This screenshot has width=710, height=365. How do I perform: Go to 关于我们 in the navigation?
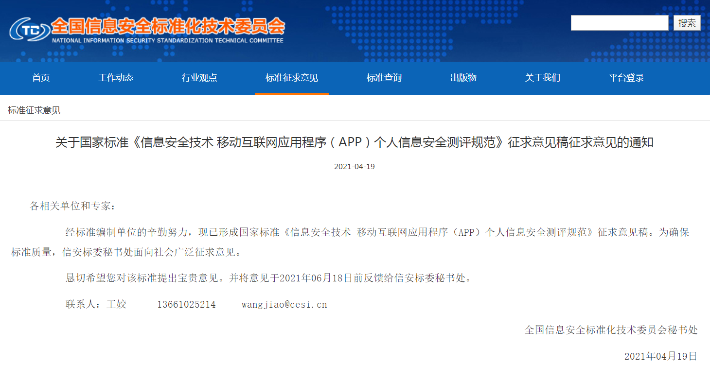click(x=543, y=78)
